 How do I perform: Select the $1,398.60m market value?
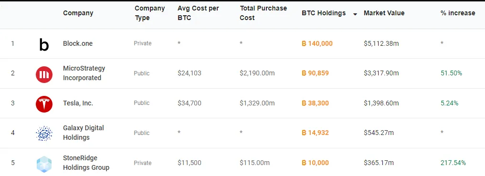coord(381,103)
